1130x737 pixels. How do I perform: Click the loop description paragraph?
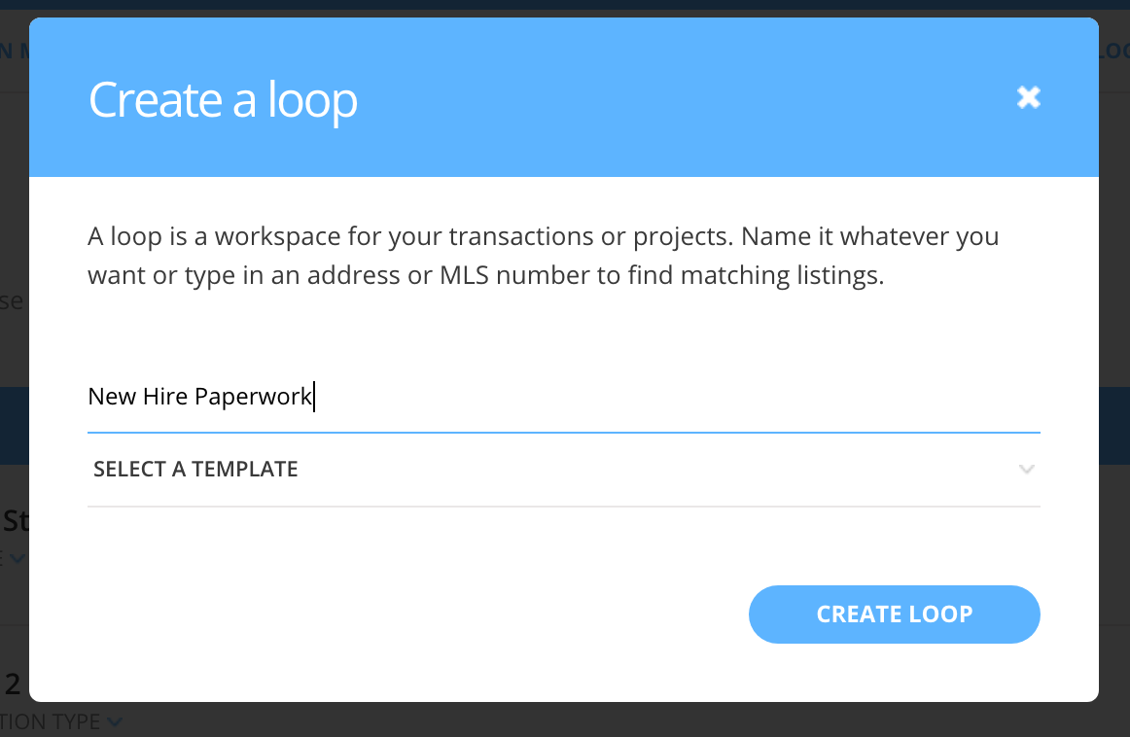pos(543,256)
